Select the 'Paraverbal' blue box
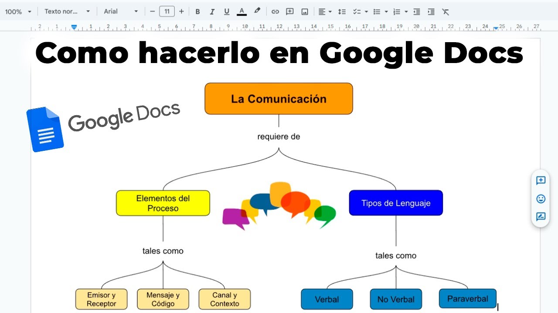 (x=467, y=299)
